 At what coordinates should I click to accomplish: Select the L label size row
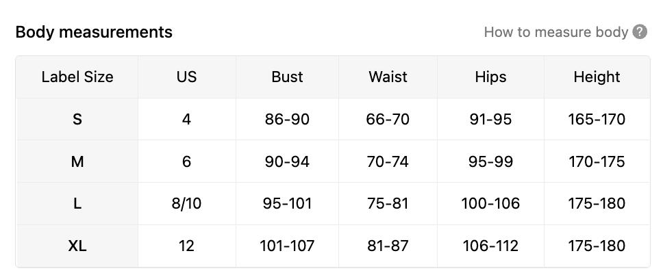(x=77, y=204)
